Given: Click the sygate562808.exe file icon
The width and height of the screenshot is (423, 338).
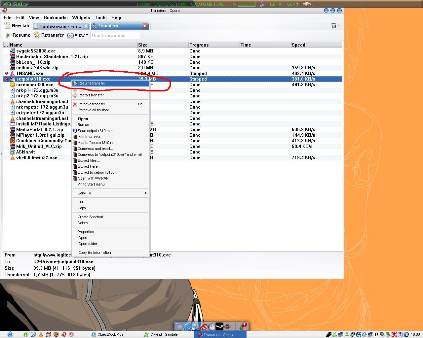Looking at the screenshot, I should coord(13,51).
